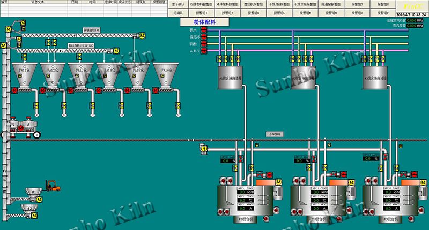Click the orange level bar on the #3 mixer
This screenshot has height=230, width=429.
coord(410,182)
